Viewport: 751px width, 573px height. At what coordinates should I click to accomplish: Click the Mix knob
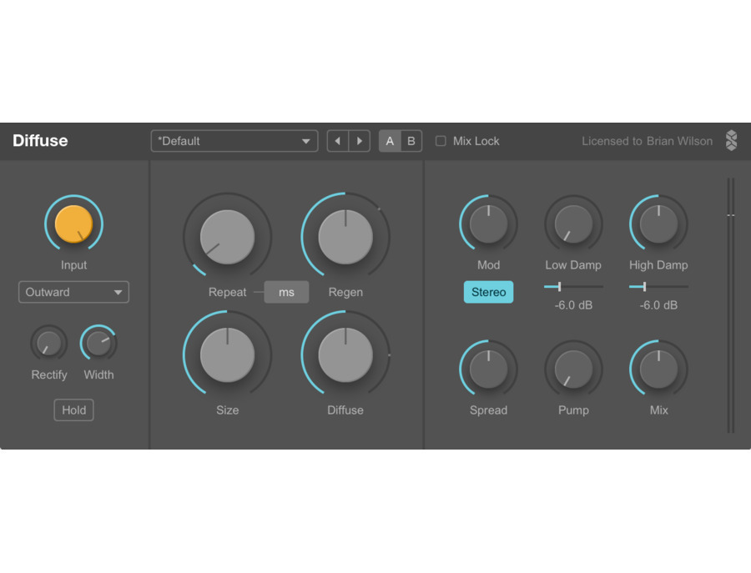coord(658,369)
